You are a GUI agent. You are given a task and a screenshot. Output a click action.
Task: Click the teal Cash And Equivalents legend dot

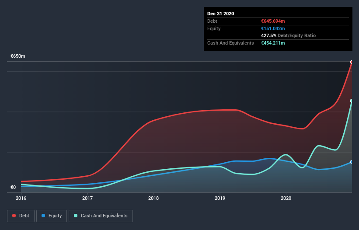coord(76,216)
